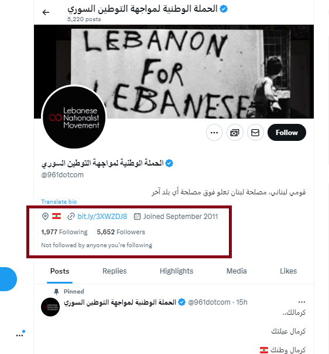329x354 pixels.
Task: View the 1,977 Following list
Action: (64, 232)
